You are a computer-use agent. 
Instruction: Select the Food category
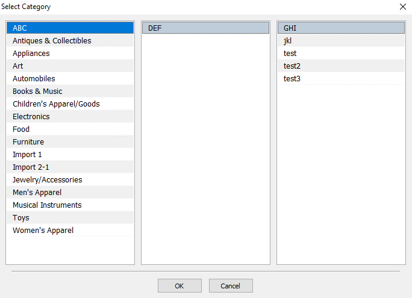pos(70,129)
